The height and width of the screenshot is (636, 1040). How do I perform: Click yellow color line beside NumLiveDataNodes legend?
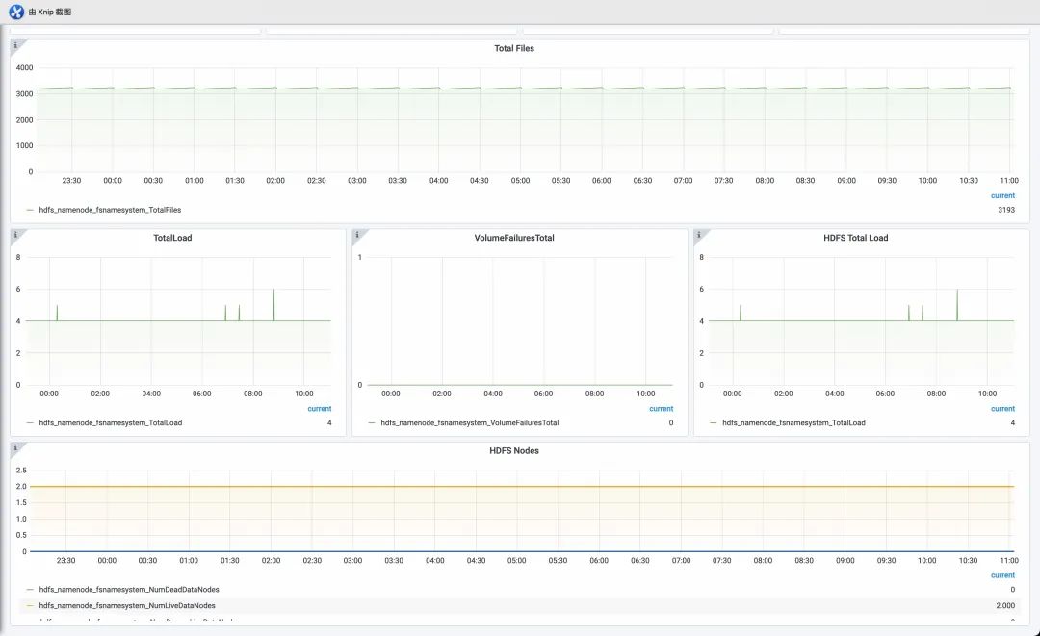30,605
